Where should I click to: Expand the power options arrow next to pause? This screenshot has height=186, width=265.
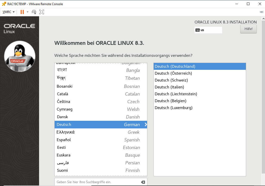tap(28, 12)
